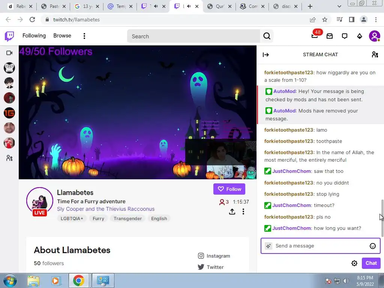The image size is (384, 288).
Task: Select the Furry tag
Action: pyautogui.click(x=98, y=219)
